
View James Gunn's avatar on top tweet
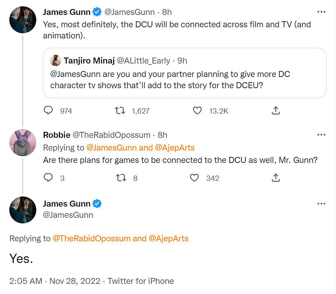[22, 20]
